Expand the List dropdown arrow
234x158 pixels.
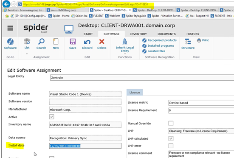point(27,54)
